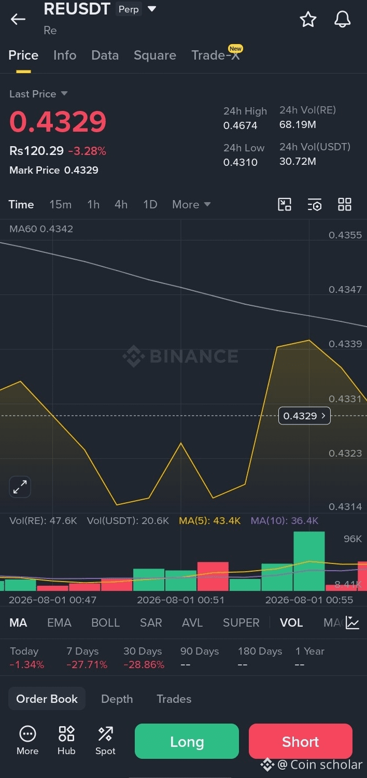Image resolution: width=367 pixels, height=778 pixels.
Task: Open the Last Price dropdown
Action: coord(38,94)
